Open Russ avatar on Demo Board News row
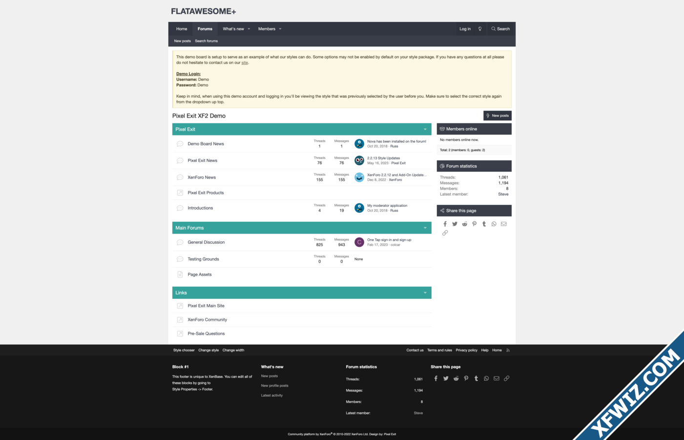 pyautogui.click(x=359, y=144)
